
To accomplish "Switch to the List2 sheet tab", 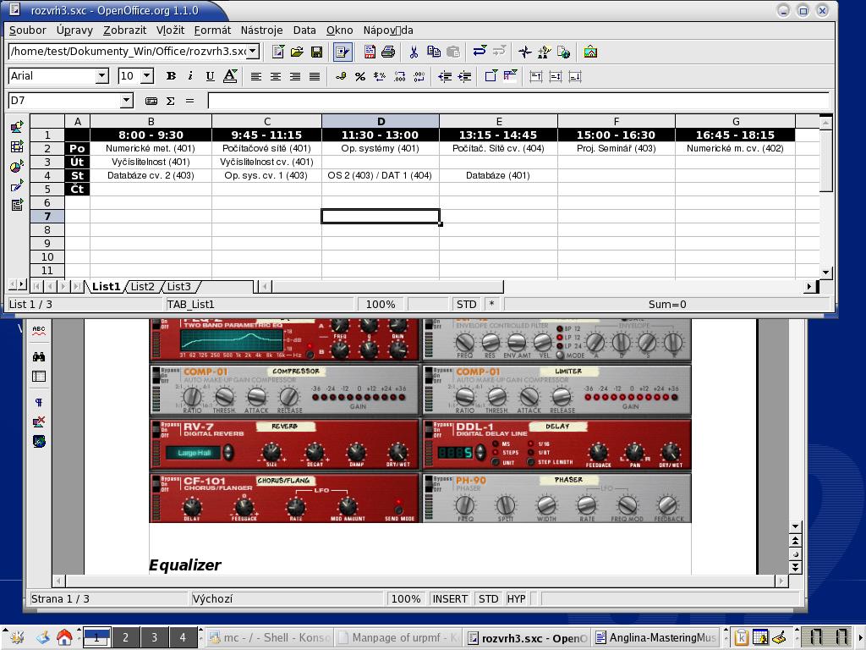I will pos(142,286).
